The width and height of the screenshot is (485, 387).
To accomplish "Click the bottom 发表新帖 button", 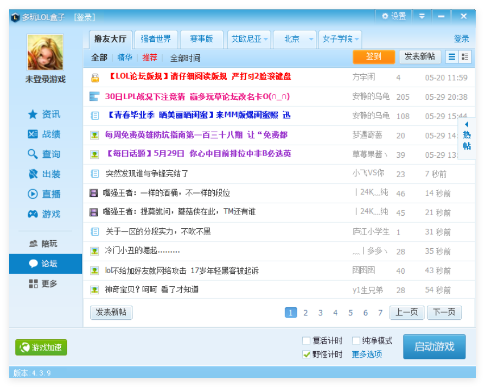I will click(111, 312).
